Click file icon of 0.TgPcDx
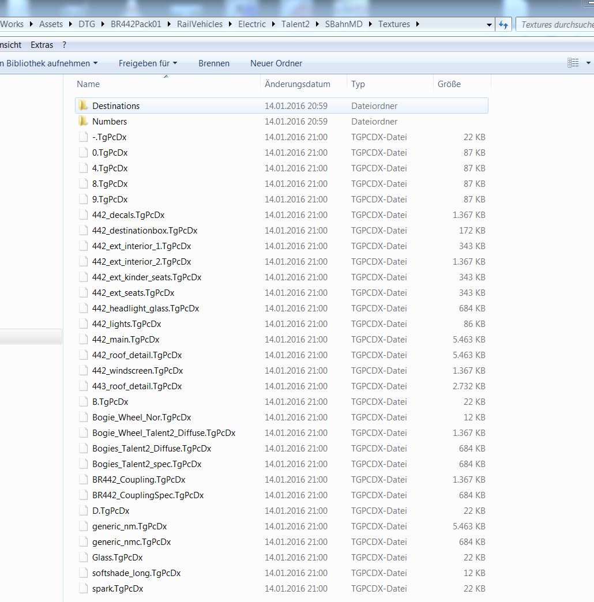The width and height of the screenshot is (594, 602). coord(83,152)
